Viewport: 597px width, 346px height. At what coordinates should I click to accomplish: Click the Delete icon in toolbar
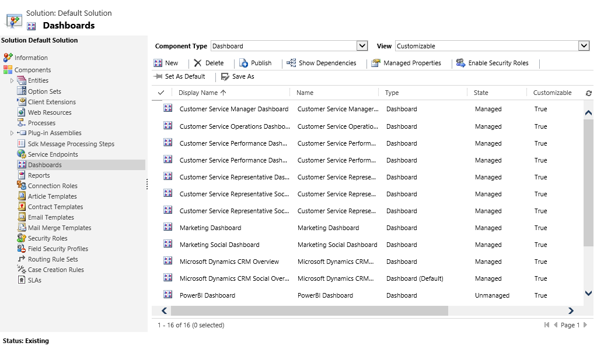[198, 63]
